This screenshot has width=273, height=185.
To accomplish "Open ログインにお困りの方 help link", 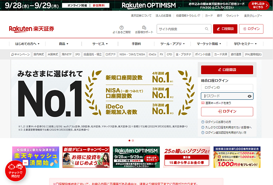I will 216,122.
